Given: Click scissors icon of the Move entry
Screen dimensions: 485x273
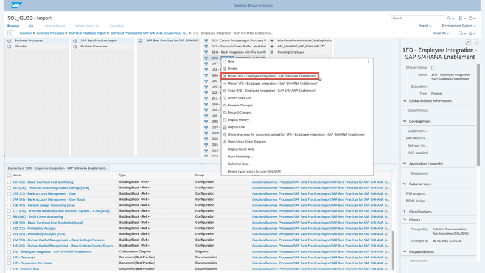Looking at the screenshot, I should (x=225, y=76).
